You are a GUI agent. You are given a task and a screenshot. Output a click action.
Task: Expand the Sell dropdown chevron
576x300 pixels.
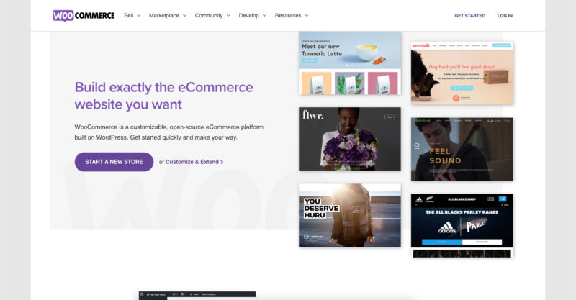click(x=138, y=15)
